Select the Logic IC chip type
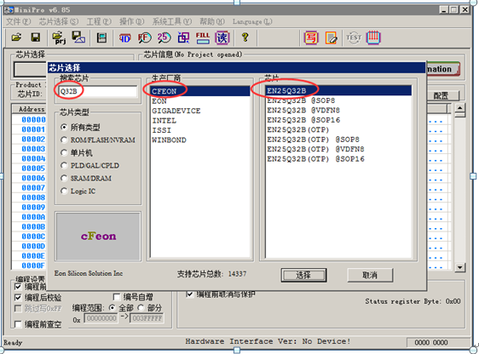This screenshot has height=354, width=479. click(x=64, y=191)
